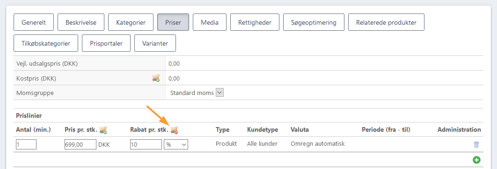Open the Media tab
497x169 pixels.
click(210, 22)
